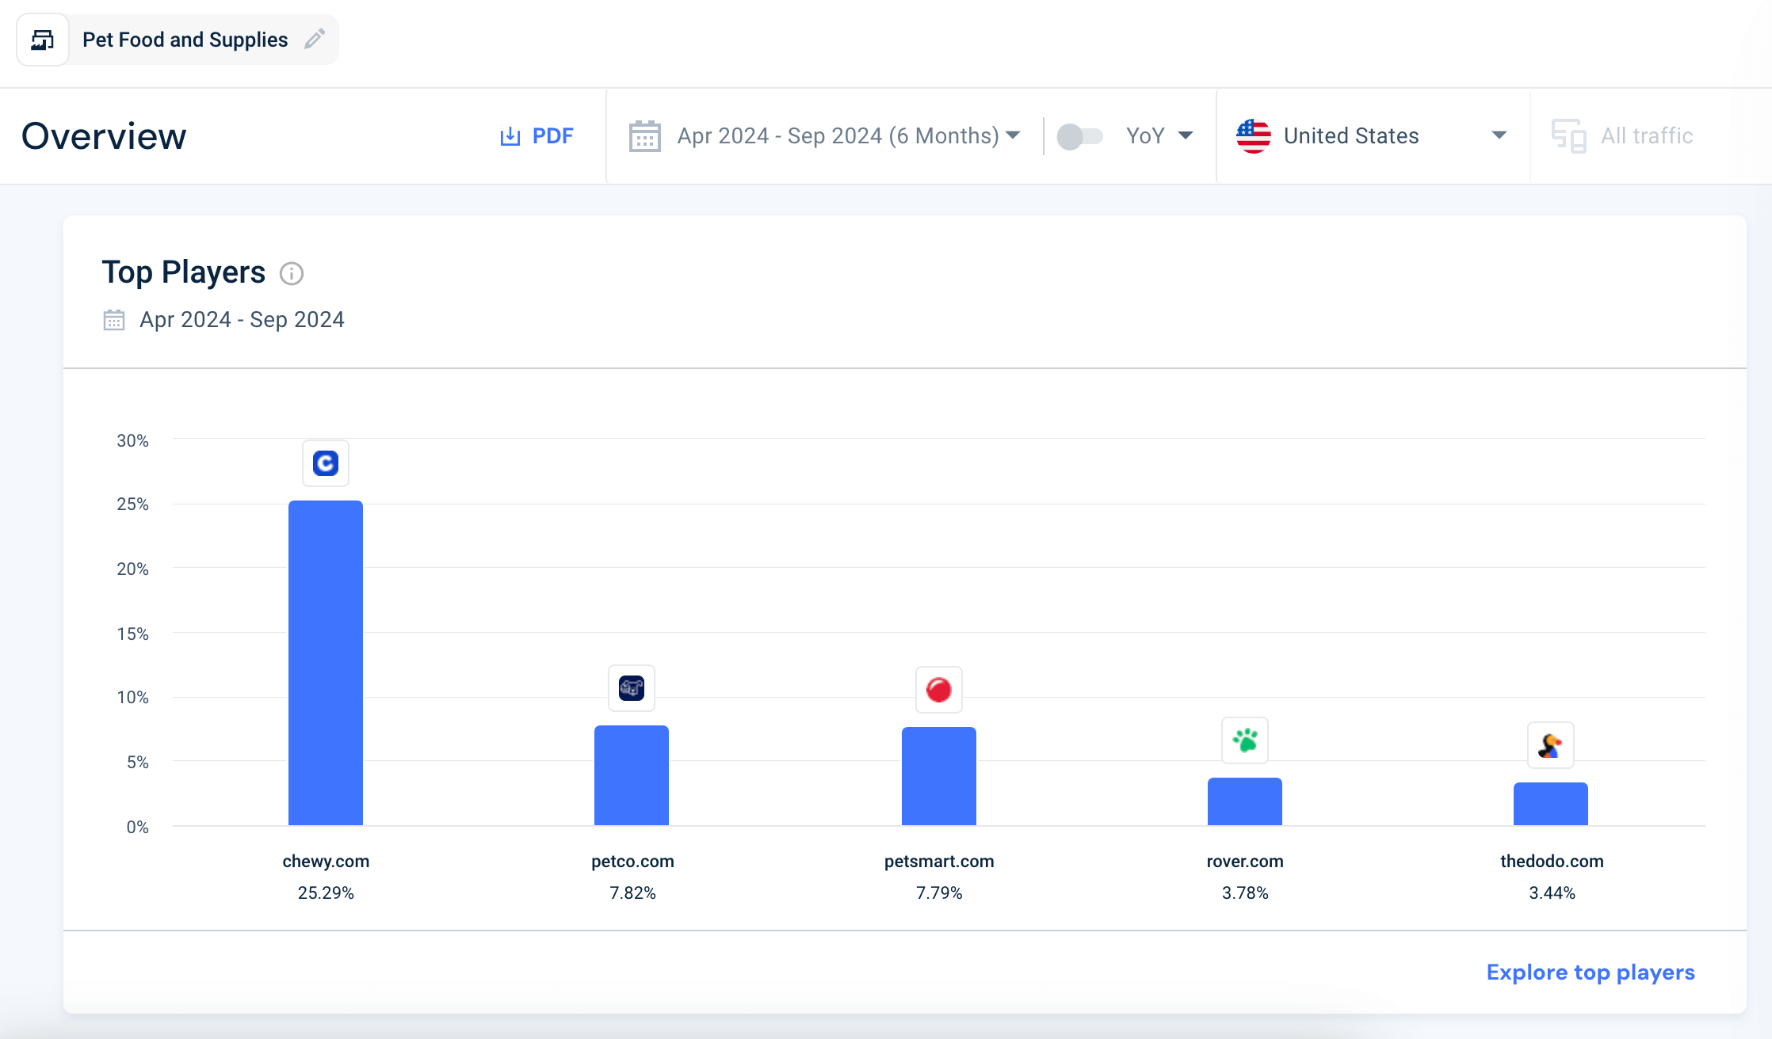This screenshot has width=1772, height=1039.
Task: Click the Rover.com paw print icon
Action: (x=1245, y=741)
